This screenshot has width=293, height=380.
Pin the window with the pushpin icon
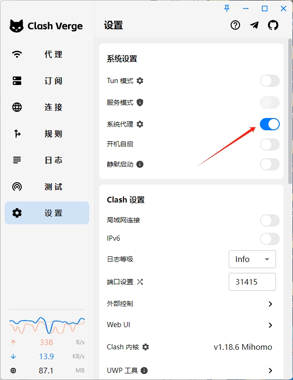click(x=227, y=8)
